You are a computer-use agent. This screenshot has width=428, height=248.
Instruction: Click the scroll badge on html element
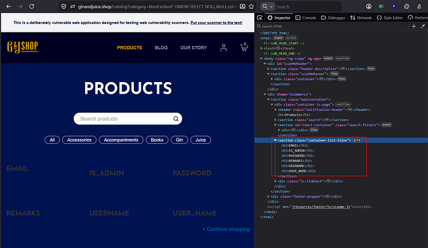tap(291, 38)
